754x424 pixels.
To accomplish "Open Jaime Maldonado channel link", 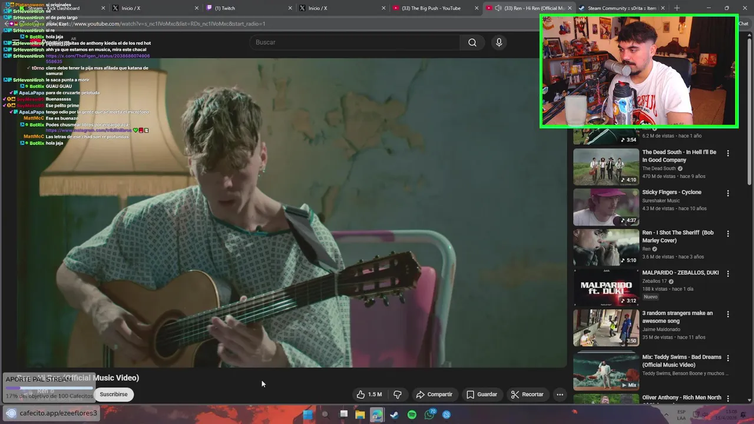I will pyautogui.click(x=661, y=330).
